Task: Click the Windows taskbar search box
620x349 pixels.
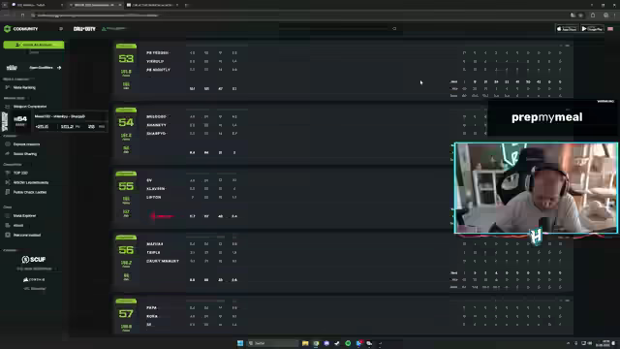Action: point(272,343)
